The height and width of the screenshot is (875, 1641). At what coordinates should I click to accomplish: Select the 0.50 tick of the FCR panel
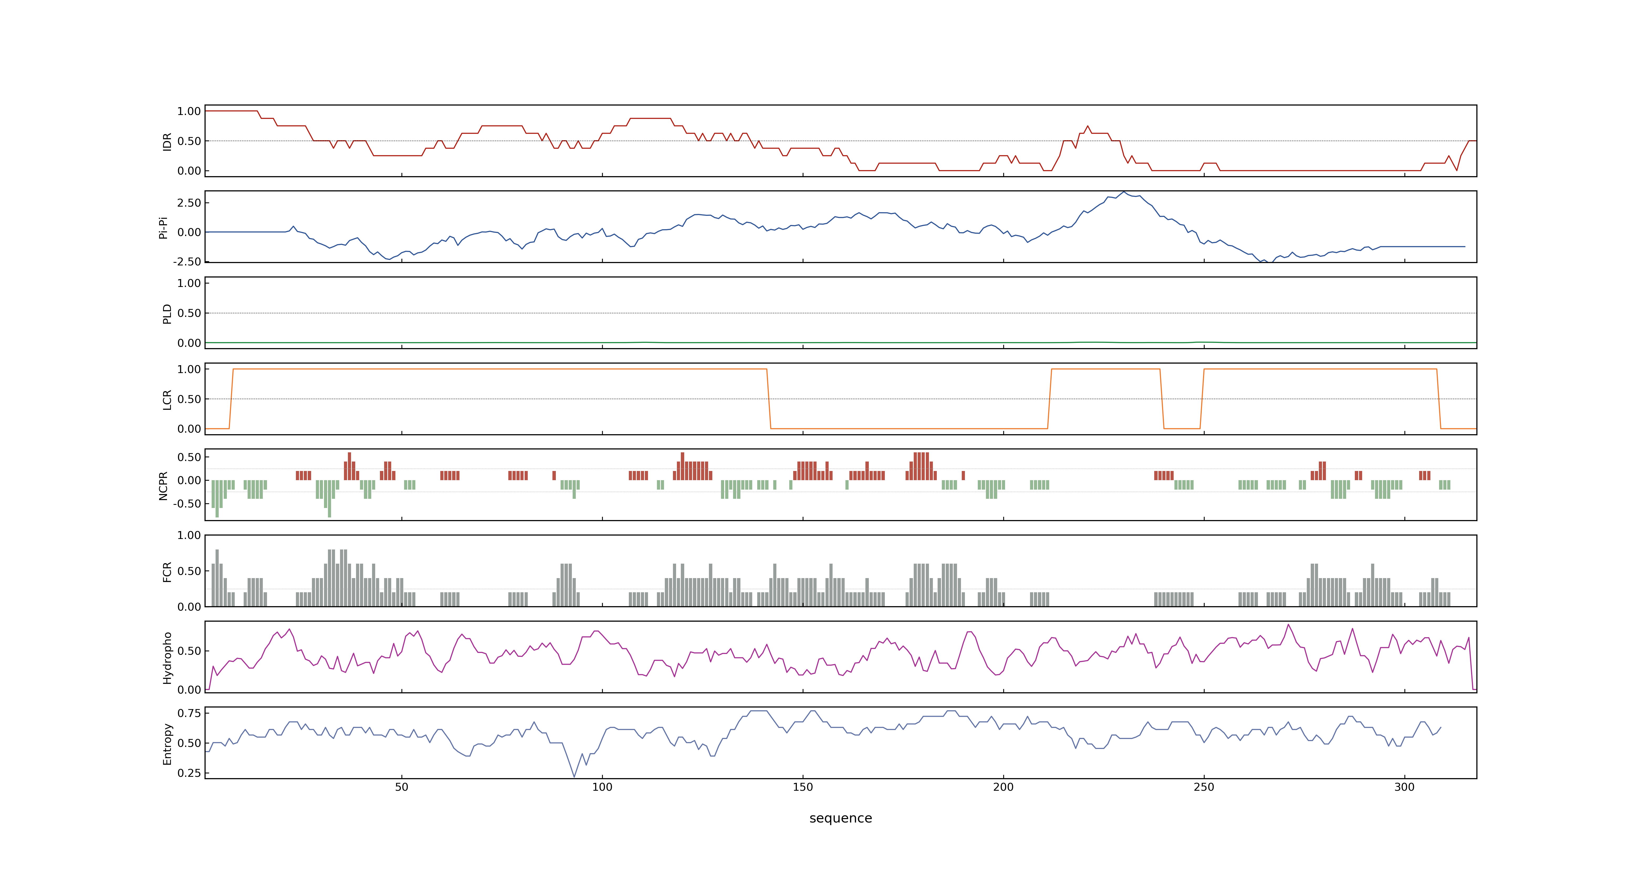pyautogui.click(x=189, y=571)
